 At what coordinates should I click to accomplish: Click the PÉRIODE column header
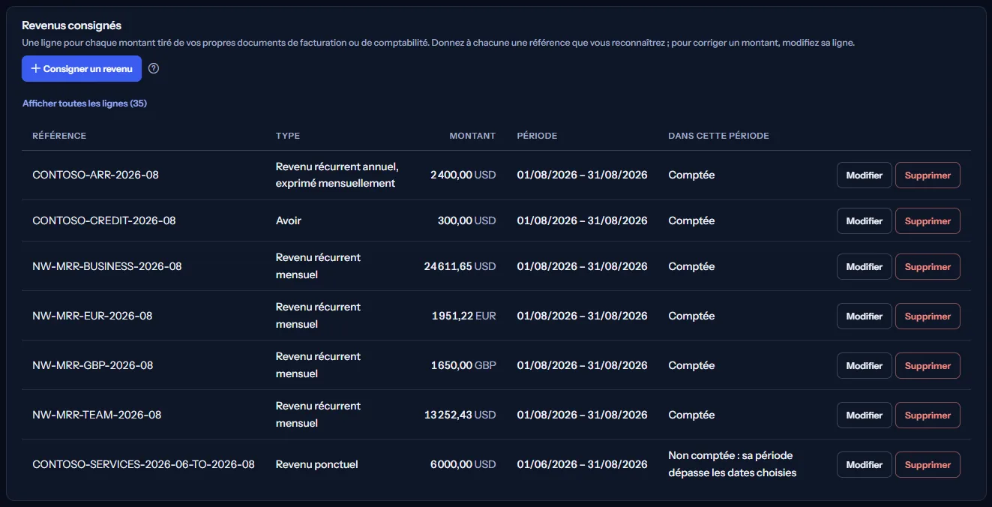(537, 136)
